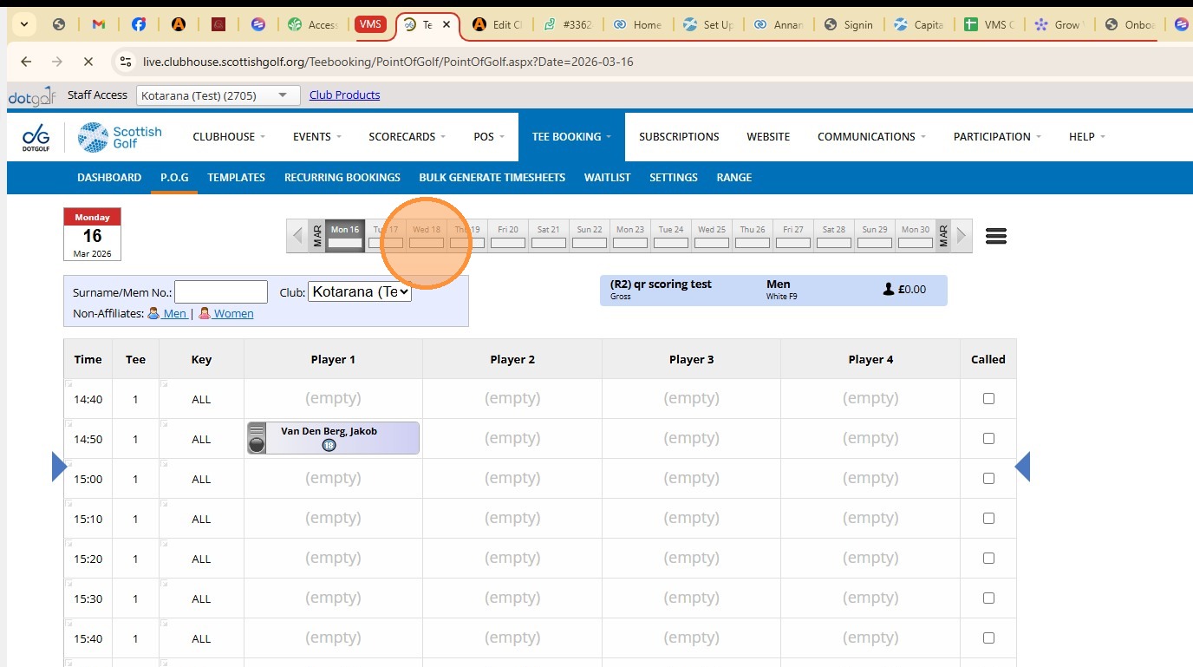Mark the 15:20 tee time as called

click(988, 559)
